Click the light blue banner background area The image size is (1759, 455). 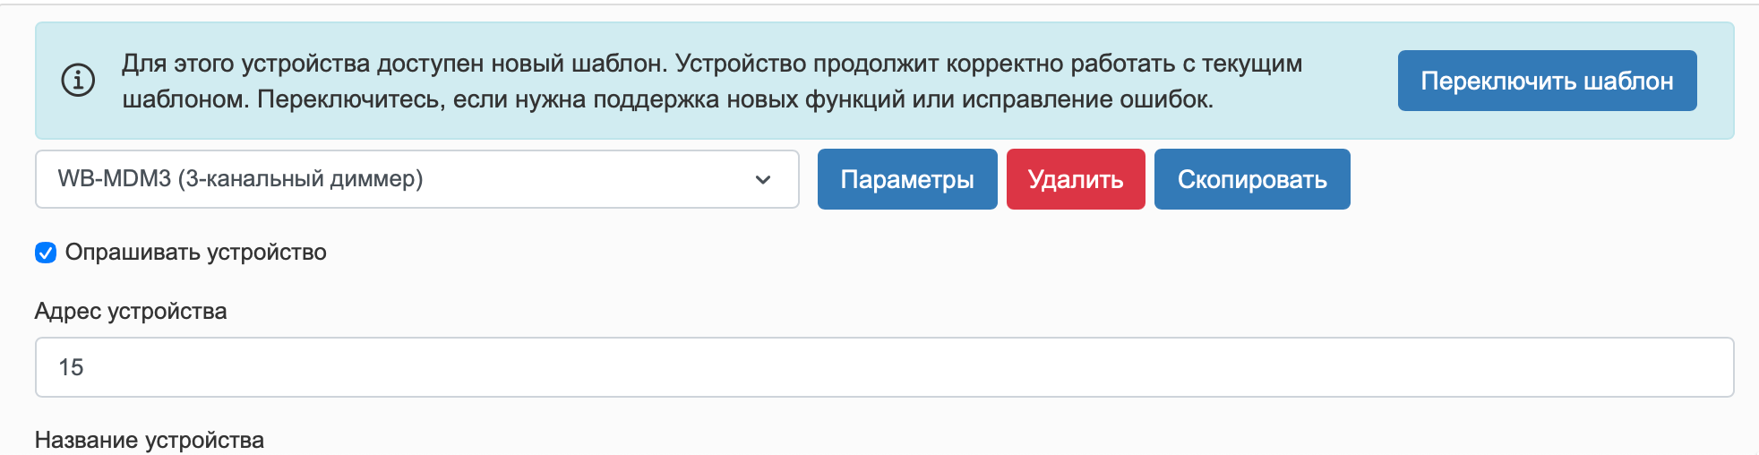tap(1348, 125)
